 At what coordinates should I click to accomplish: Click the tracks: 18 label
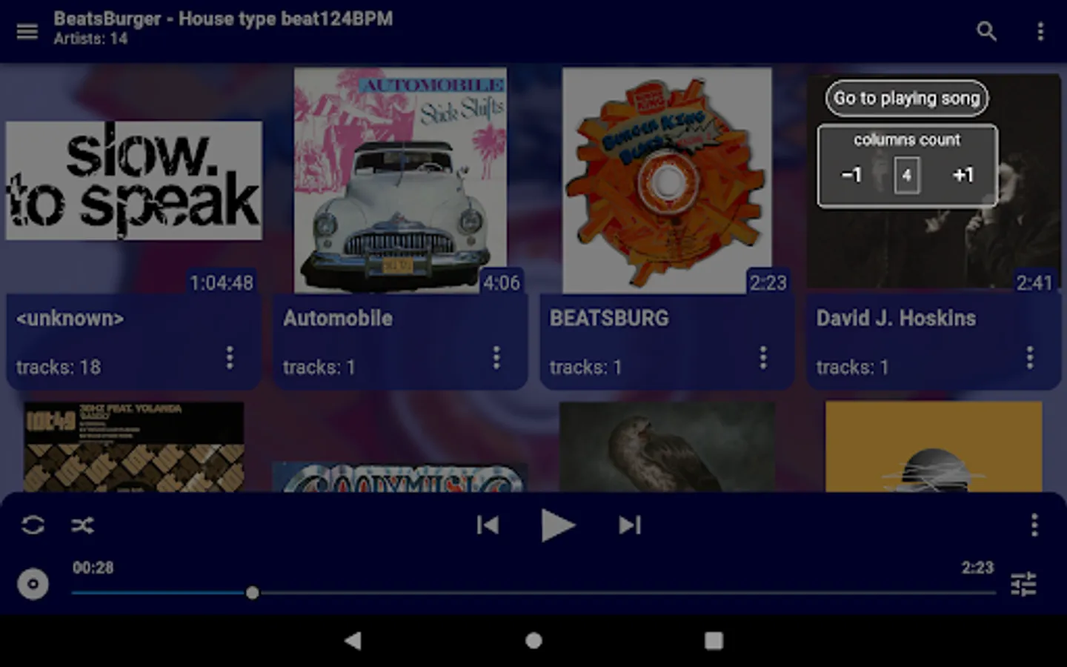(59, 367)
